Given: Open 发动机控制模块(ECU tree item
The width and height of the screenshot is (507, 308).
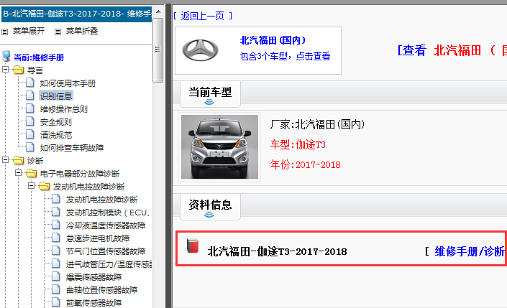Looking at the screenshot, I should point(108,213).
